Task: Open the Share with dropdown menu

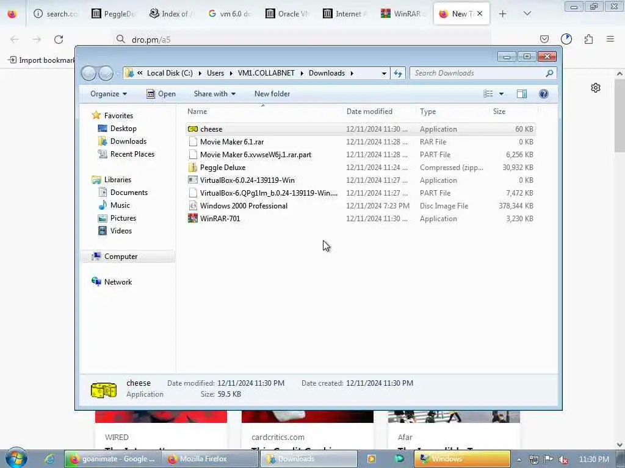Action: click(x=214, y=94)
